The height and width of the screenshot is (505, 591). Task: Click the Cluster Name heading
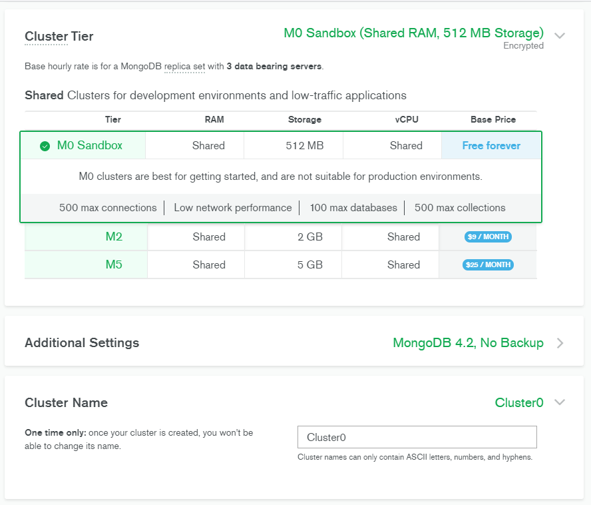[x=67, y=402]
